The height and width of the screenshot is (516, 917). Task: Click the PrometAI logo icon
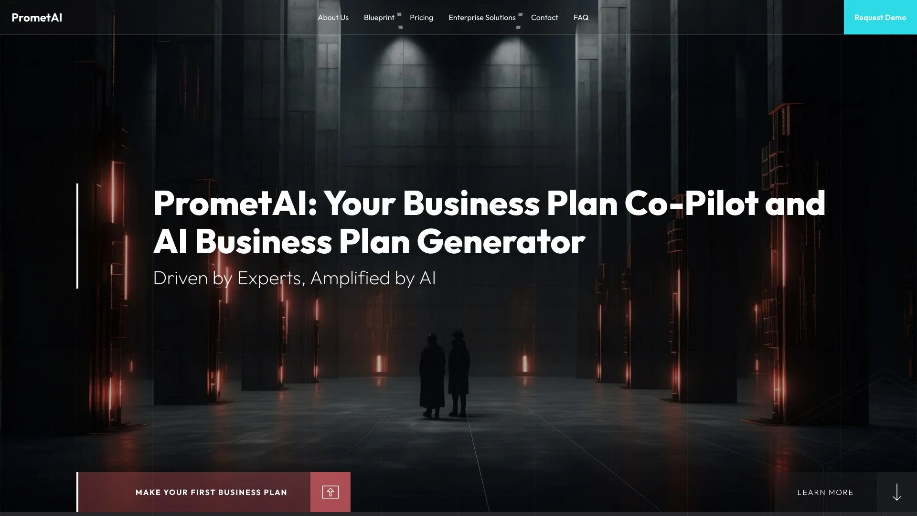pyautogui.click(x=36, y=17)
